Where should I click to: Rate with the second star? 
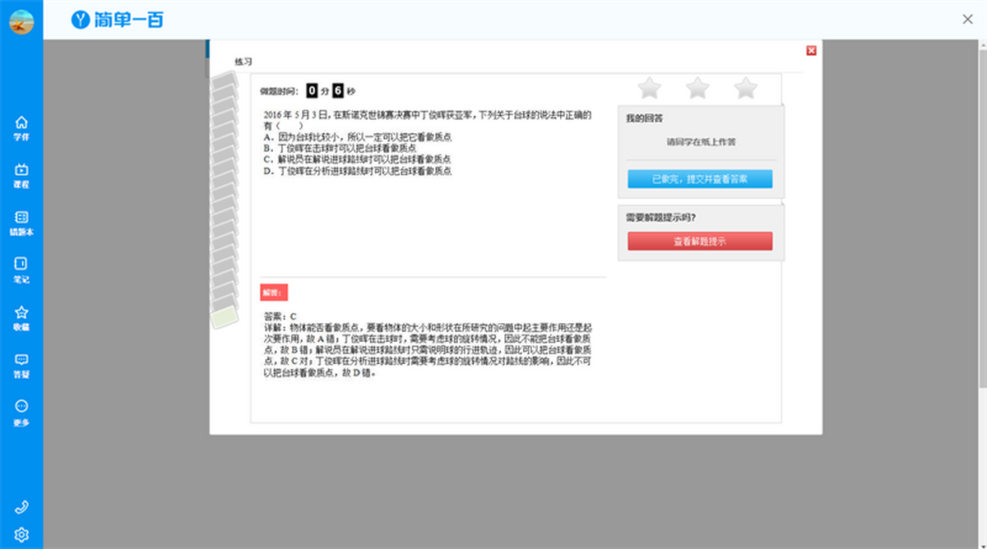[x=697, y=87]
